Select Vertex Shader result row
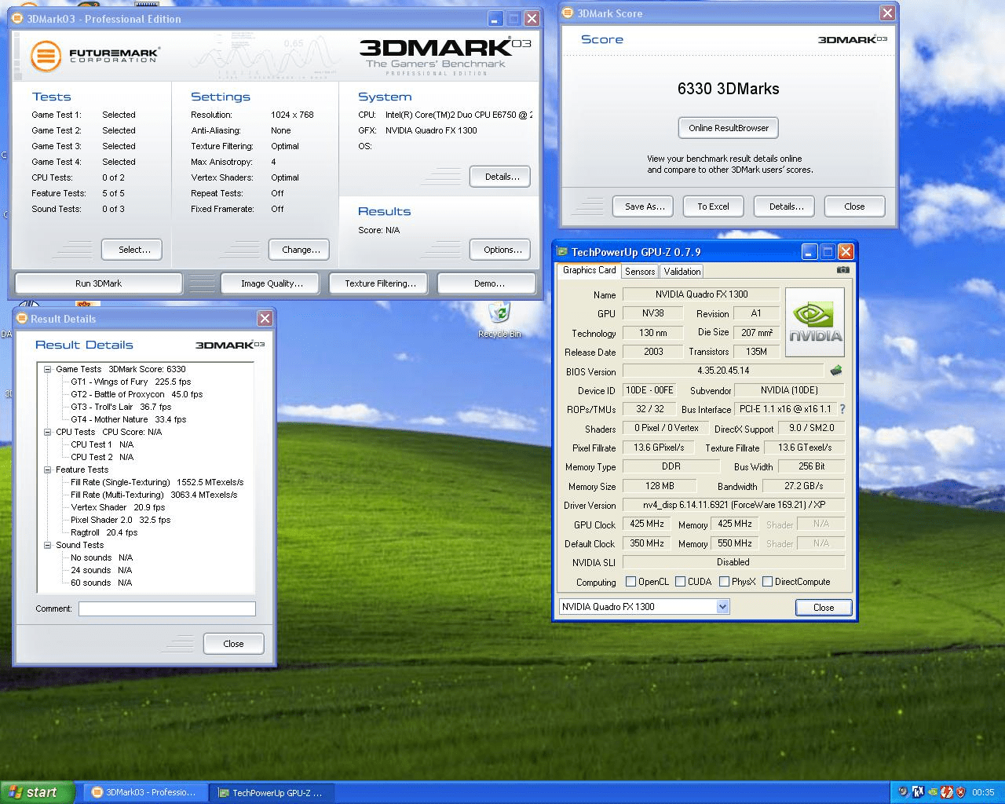 pyautogui.click(x=118, y=507)
